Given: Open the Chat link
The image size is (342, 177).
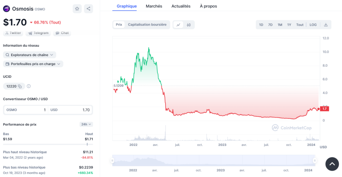Looking at the screenshot, I should point(62,33).
